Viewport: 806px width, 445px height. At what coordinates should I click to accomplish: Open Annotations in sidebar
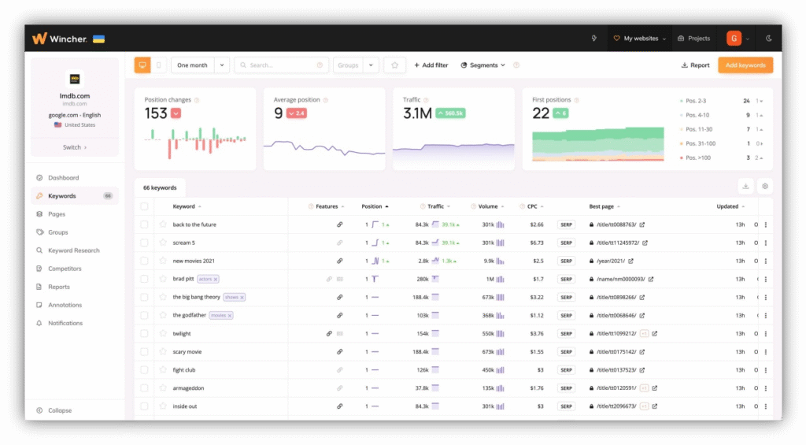click(x=65, y=305)
